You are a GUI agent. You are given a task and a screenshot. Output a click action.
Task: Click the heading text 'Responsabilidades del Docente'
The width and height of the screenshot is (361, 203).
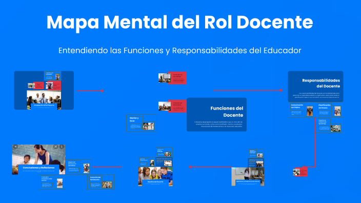click(x=321, y=83)
